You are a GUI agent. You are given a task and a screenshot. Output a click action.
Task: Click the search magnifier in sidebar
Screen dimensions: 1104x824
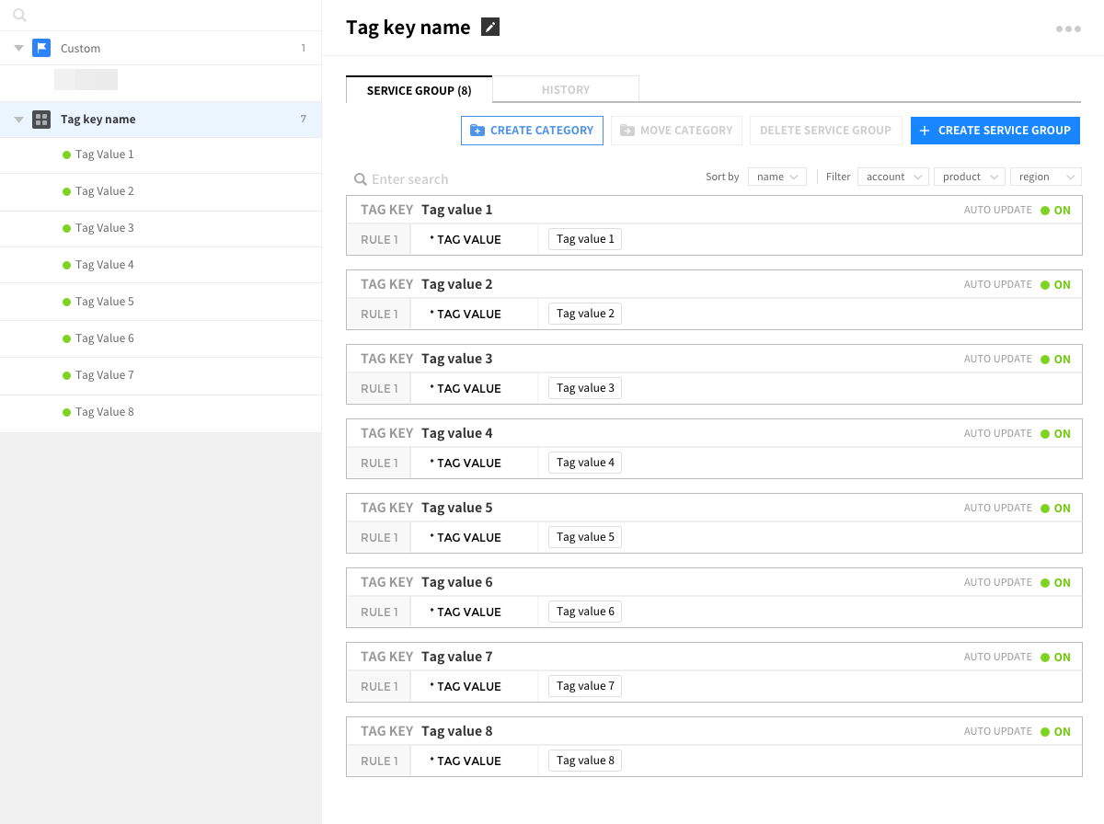pos(20,16)
